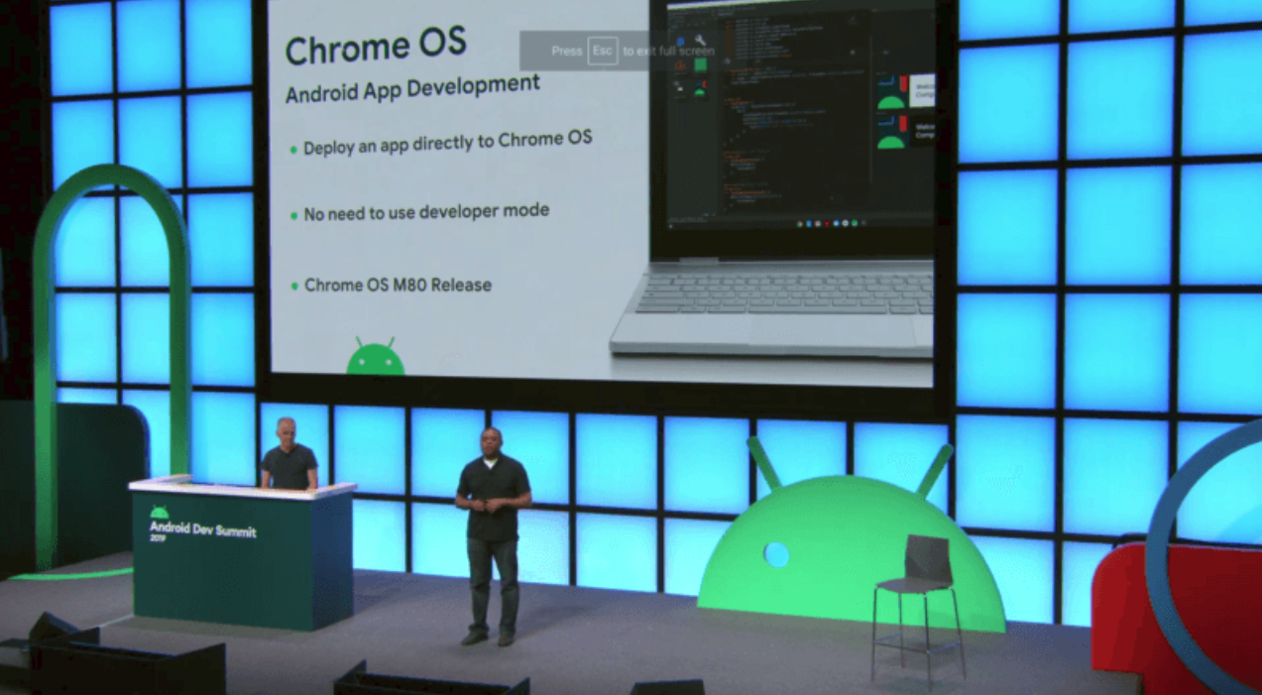Viewport: 1262px width, 695px height.
Task: Click the large green Android head statue
Action: [x=843, y=555]
